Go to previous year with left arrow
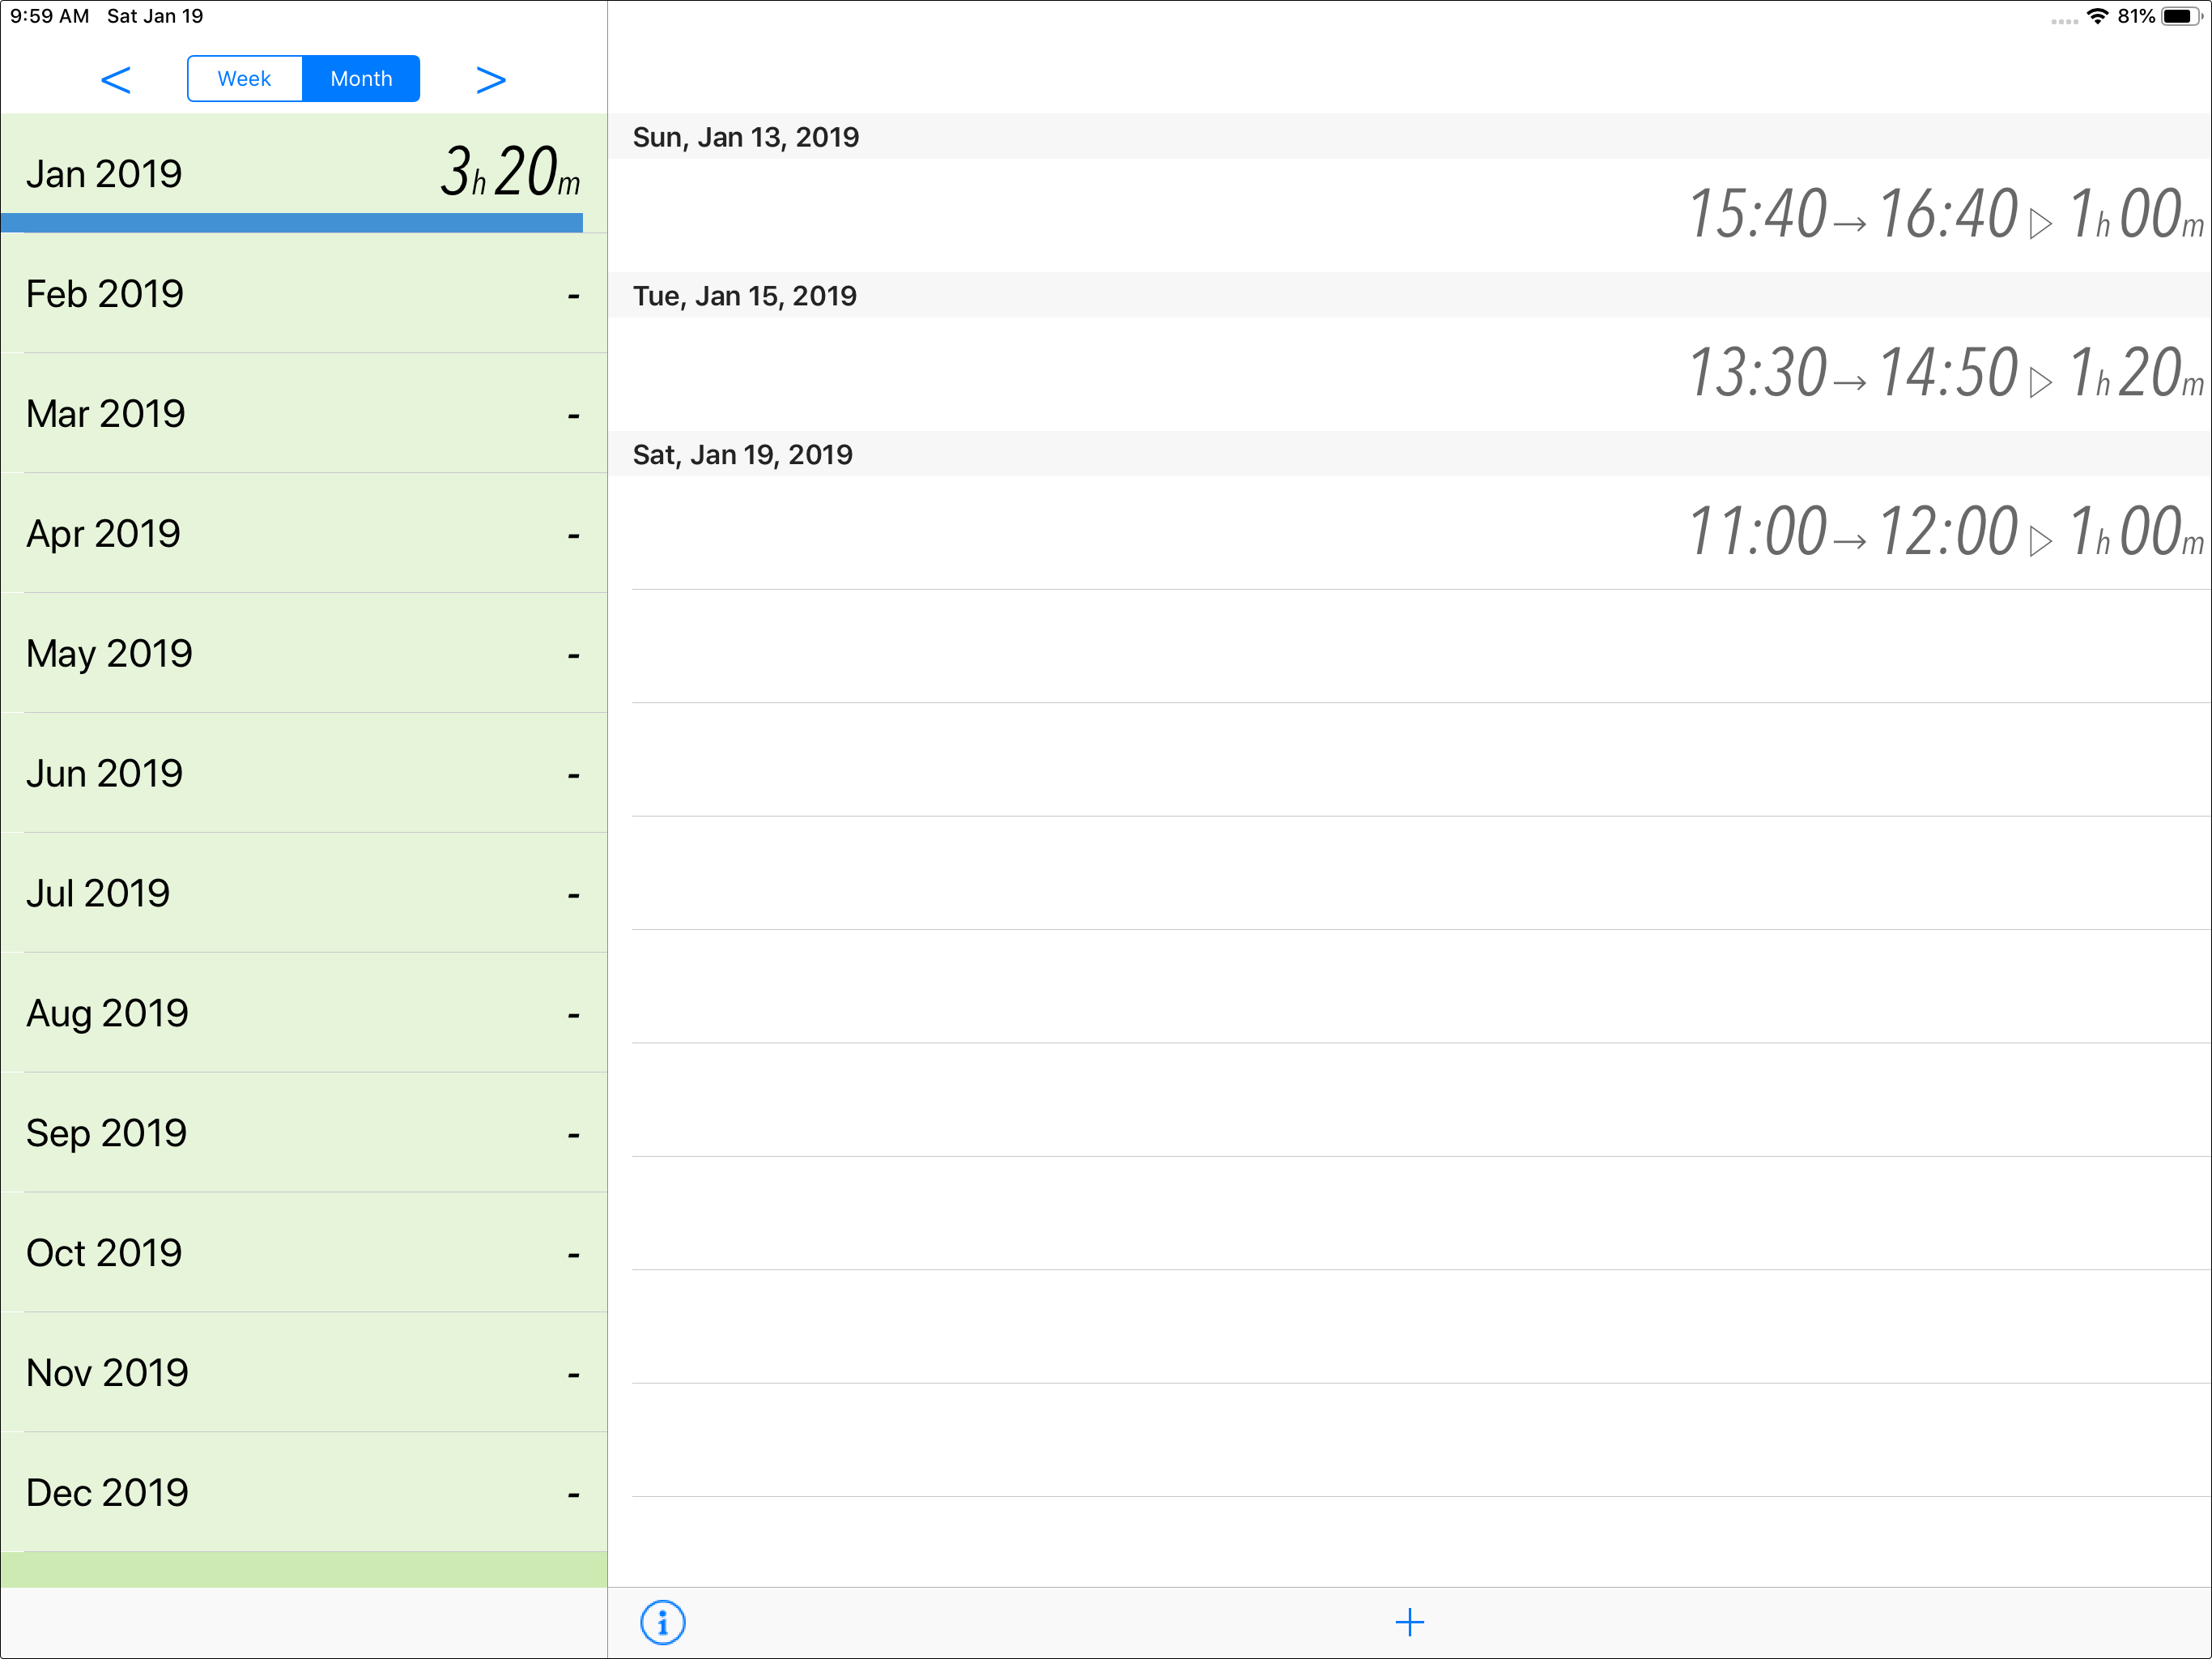This screenshot has width=2212, height=1659. [116, 79]
